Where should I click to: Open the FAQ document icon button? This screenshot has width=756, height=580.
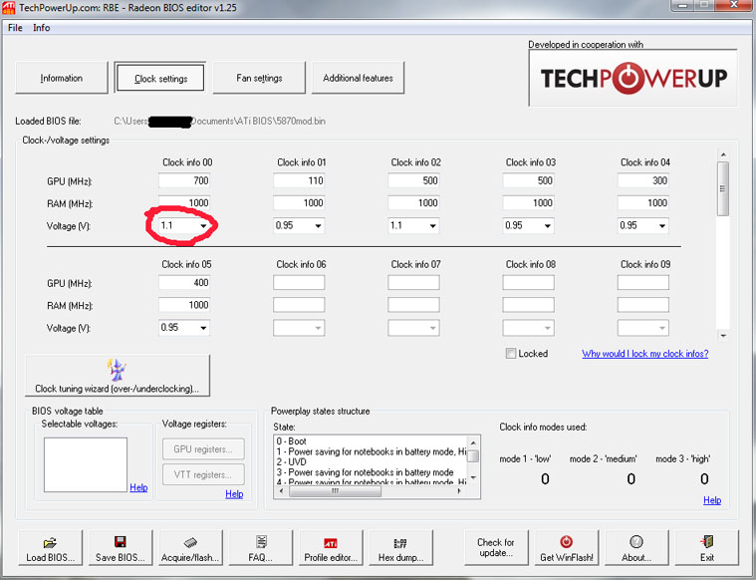click(x=260, y=548)
